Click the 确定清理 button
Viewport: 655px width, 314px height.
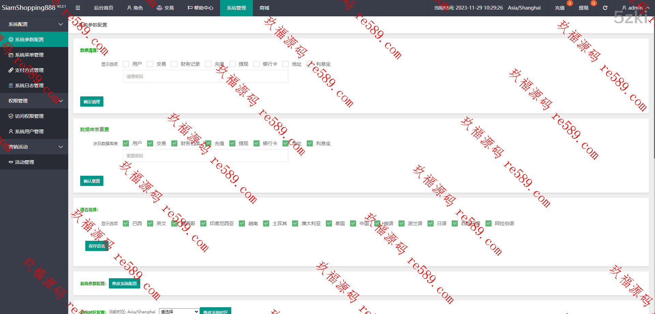[91, 101]
